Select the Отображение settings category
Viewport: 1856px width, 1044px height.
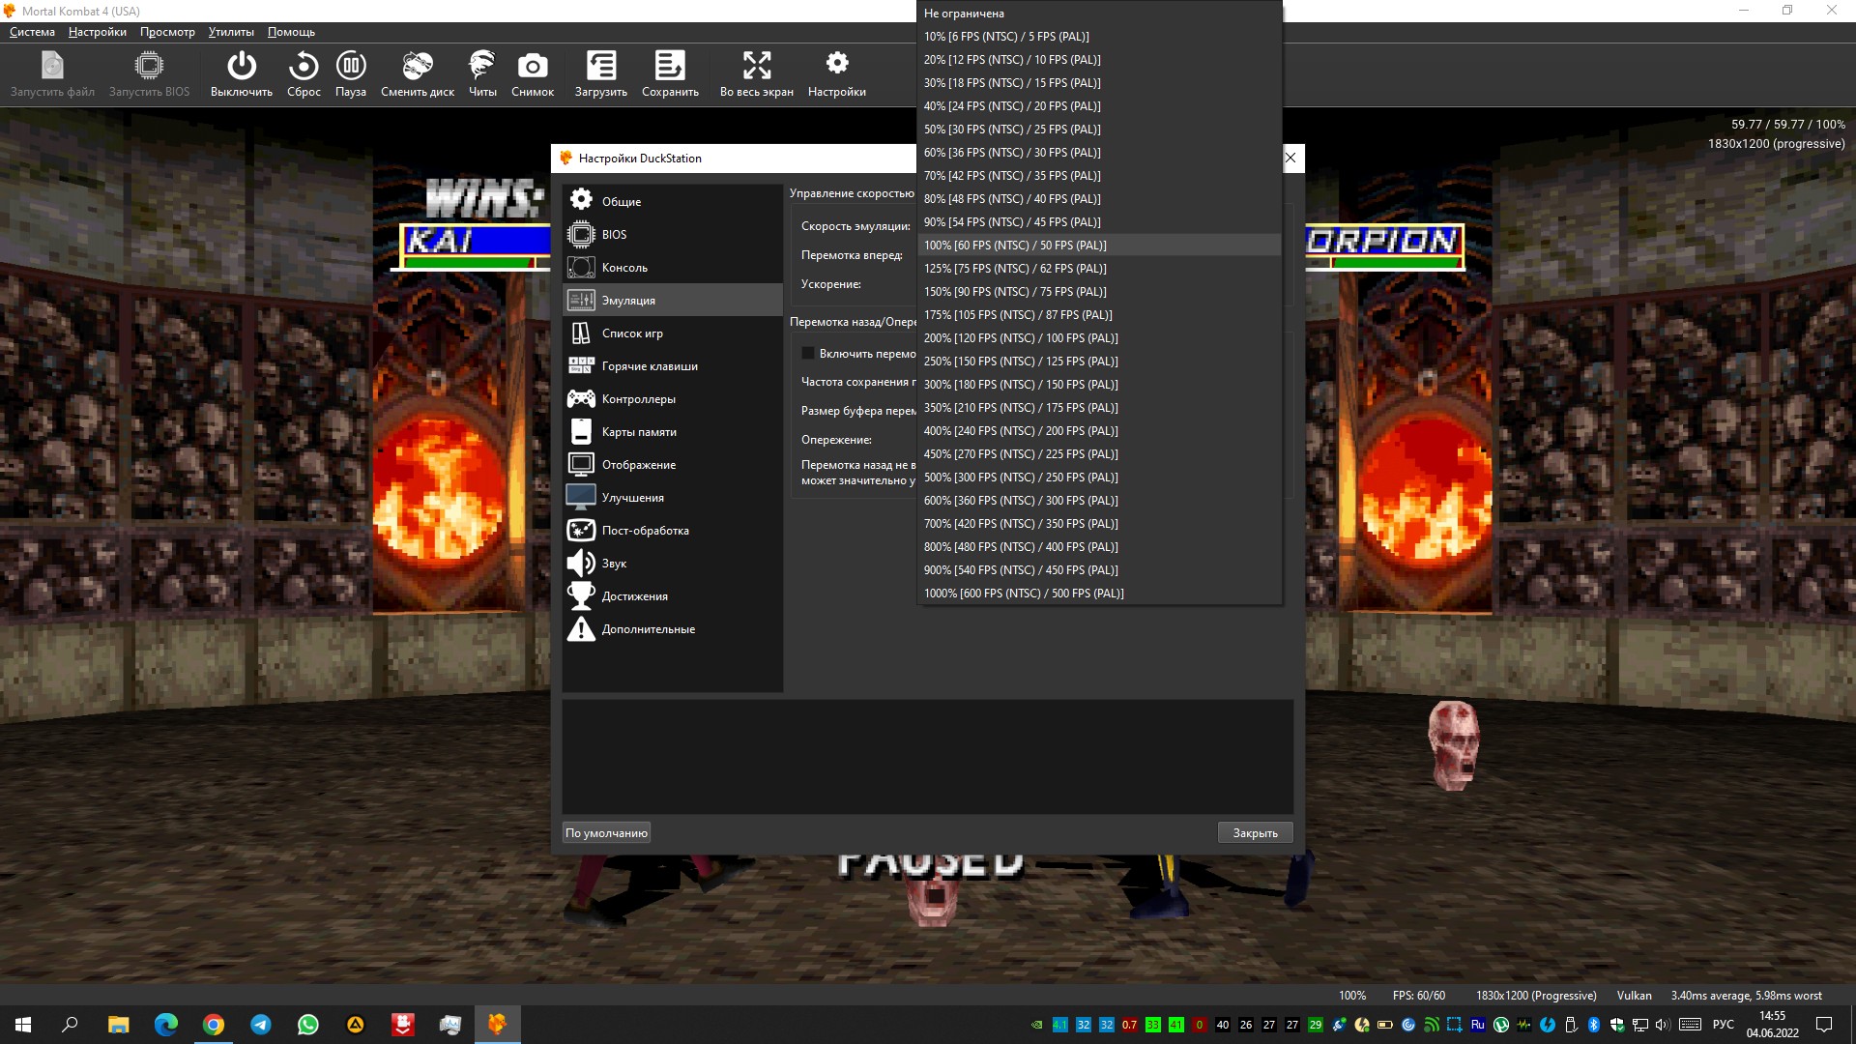tap(673, 464)
